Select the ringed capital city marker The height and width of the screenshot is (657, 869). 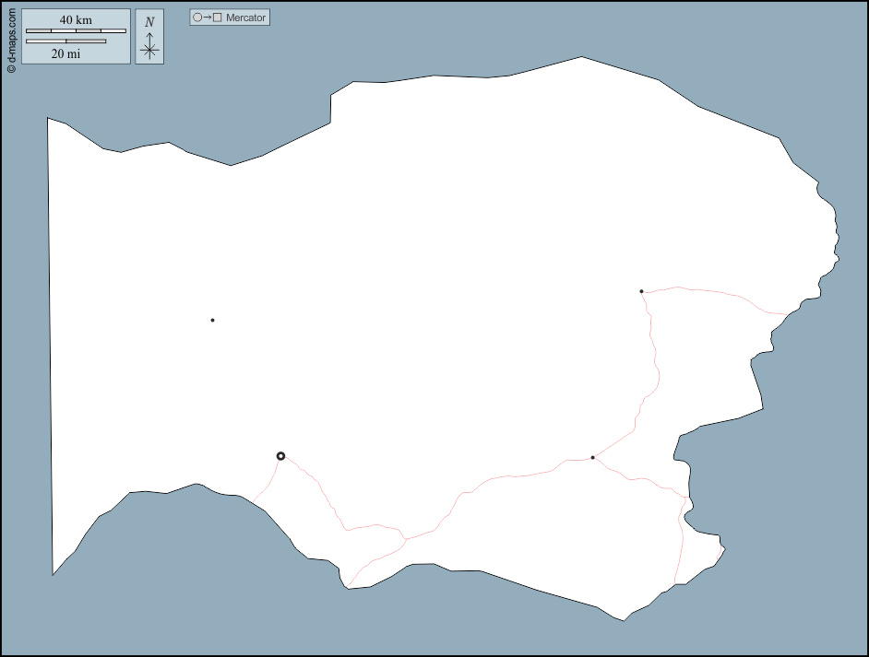[x=280, y=456]
